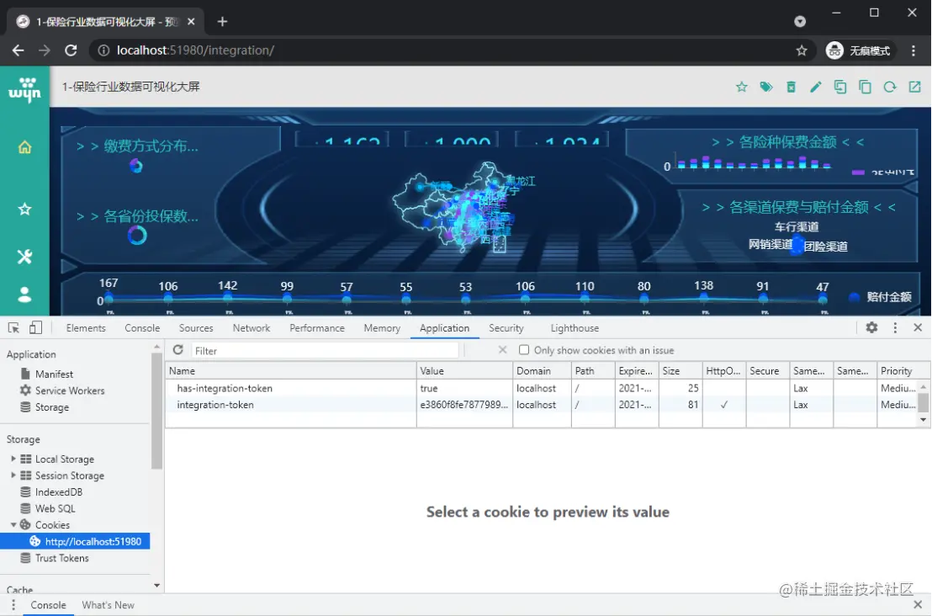The height and width of the screenshot is (616, 932).
Task: Select Manifest in Application sidebar
Action: tap(54, 374)
